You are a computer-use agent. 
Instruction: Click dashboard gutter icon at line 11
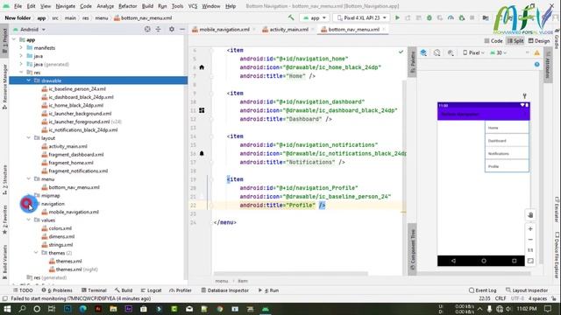[x=202, y=110]
